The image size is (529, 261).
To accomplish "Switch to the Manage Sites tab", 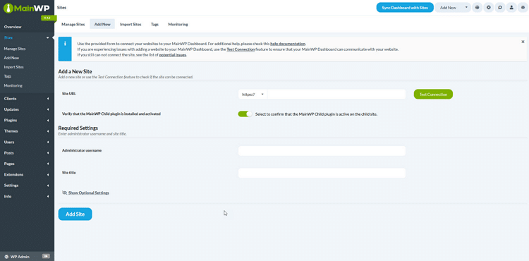I will point(73,24).
